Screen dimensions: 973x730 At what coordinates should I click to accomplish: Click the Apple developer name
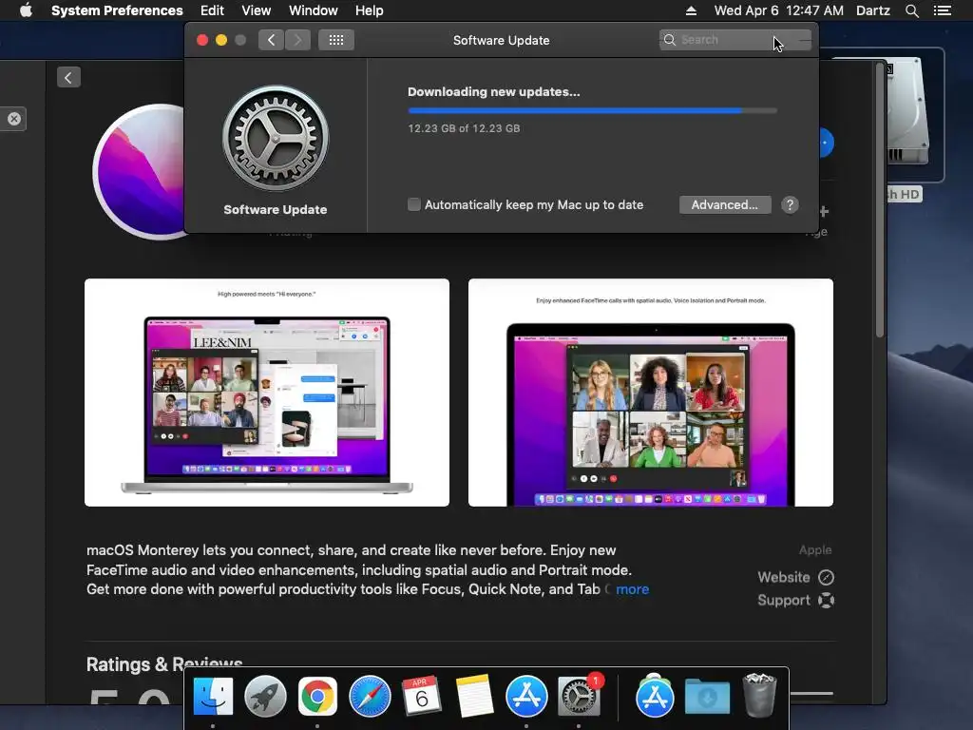(x=814, y=550)
